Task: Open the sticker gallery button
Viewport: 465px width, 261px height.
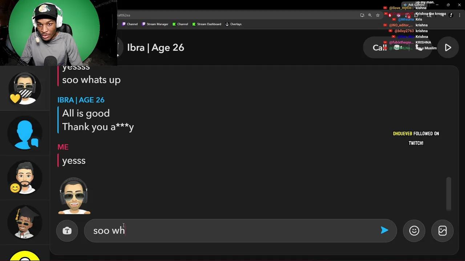Action: pos(442,231)
